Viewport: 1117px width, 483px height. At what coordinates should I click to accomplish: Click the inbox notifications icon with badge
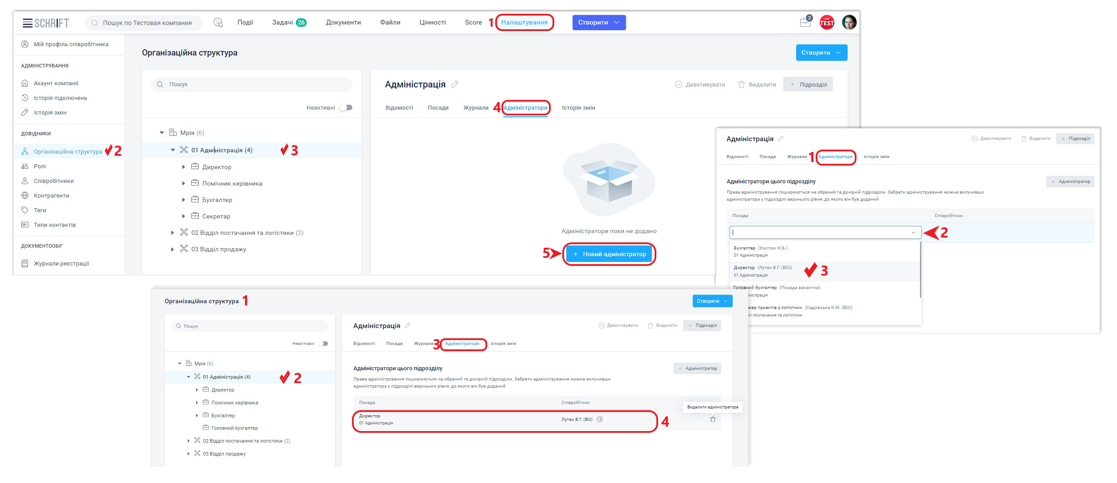click(805, 22)
